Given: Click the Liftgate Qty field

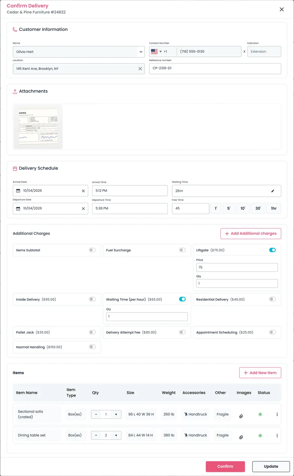Looking at the screenshot, I should pos(237,283).
